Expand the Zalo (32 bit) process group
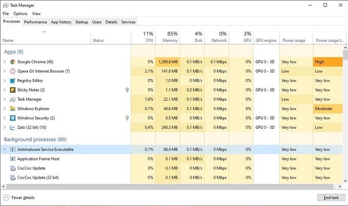 [4, 128]
